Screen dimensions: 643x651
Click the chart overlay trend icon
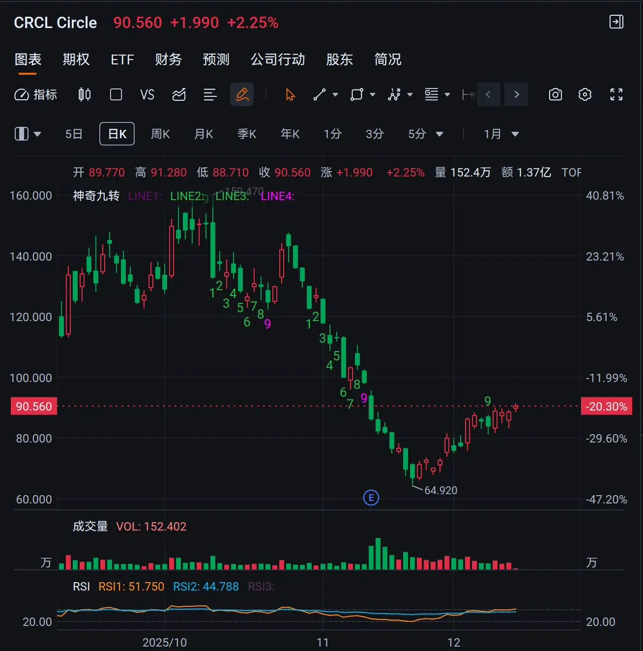pos(179,94)
